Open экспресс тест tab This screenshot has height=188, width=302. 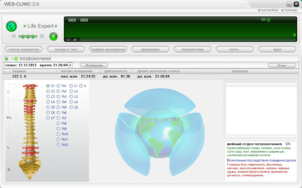point(66,49)
